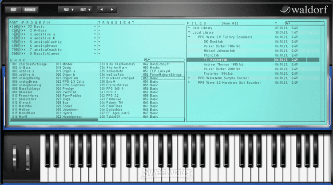Open the FILE dropdown menu
Screen dimensions: 333x185
pos(68,9)
